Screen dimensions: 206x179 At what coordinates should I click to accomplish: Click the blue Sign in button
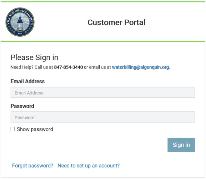pyautogui.click(x=181, y=145)
